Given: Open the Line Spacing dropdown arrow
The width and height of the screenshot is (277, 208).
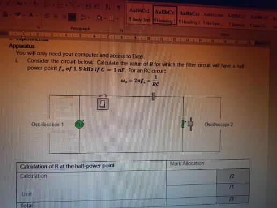Looking at the screenshot, I should click(x=89, y=18).
